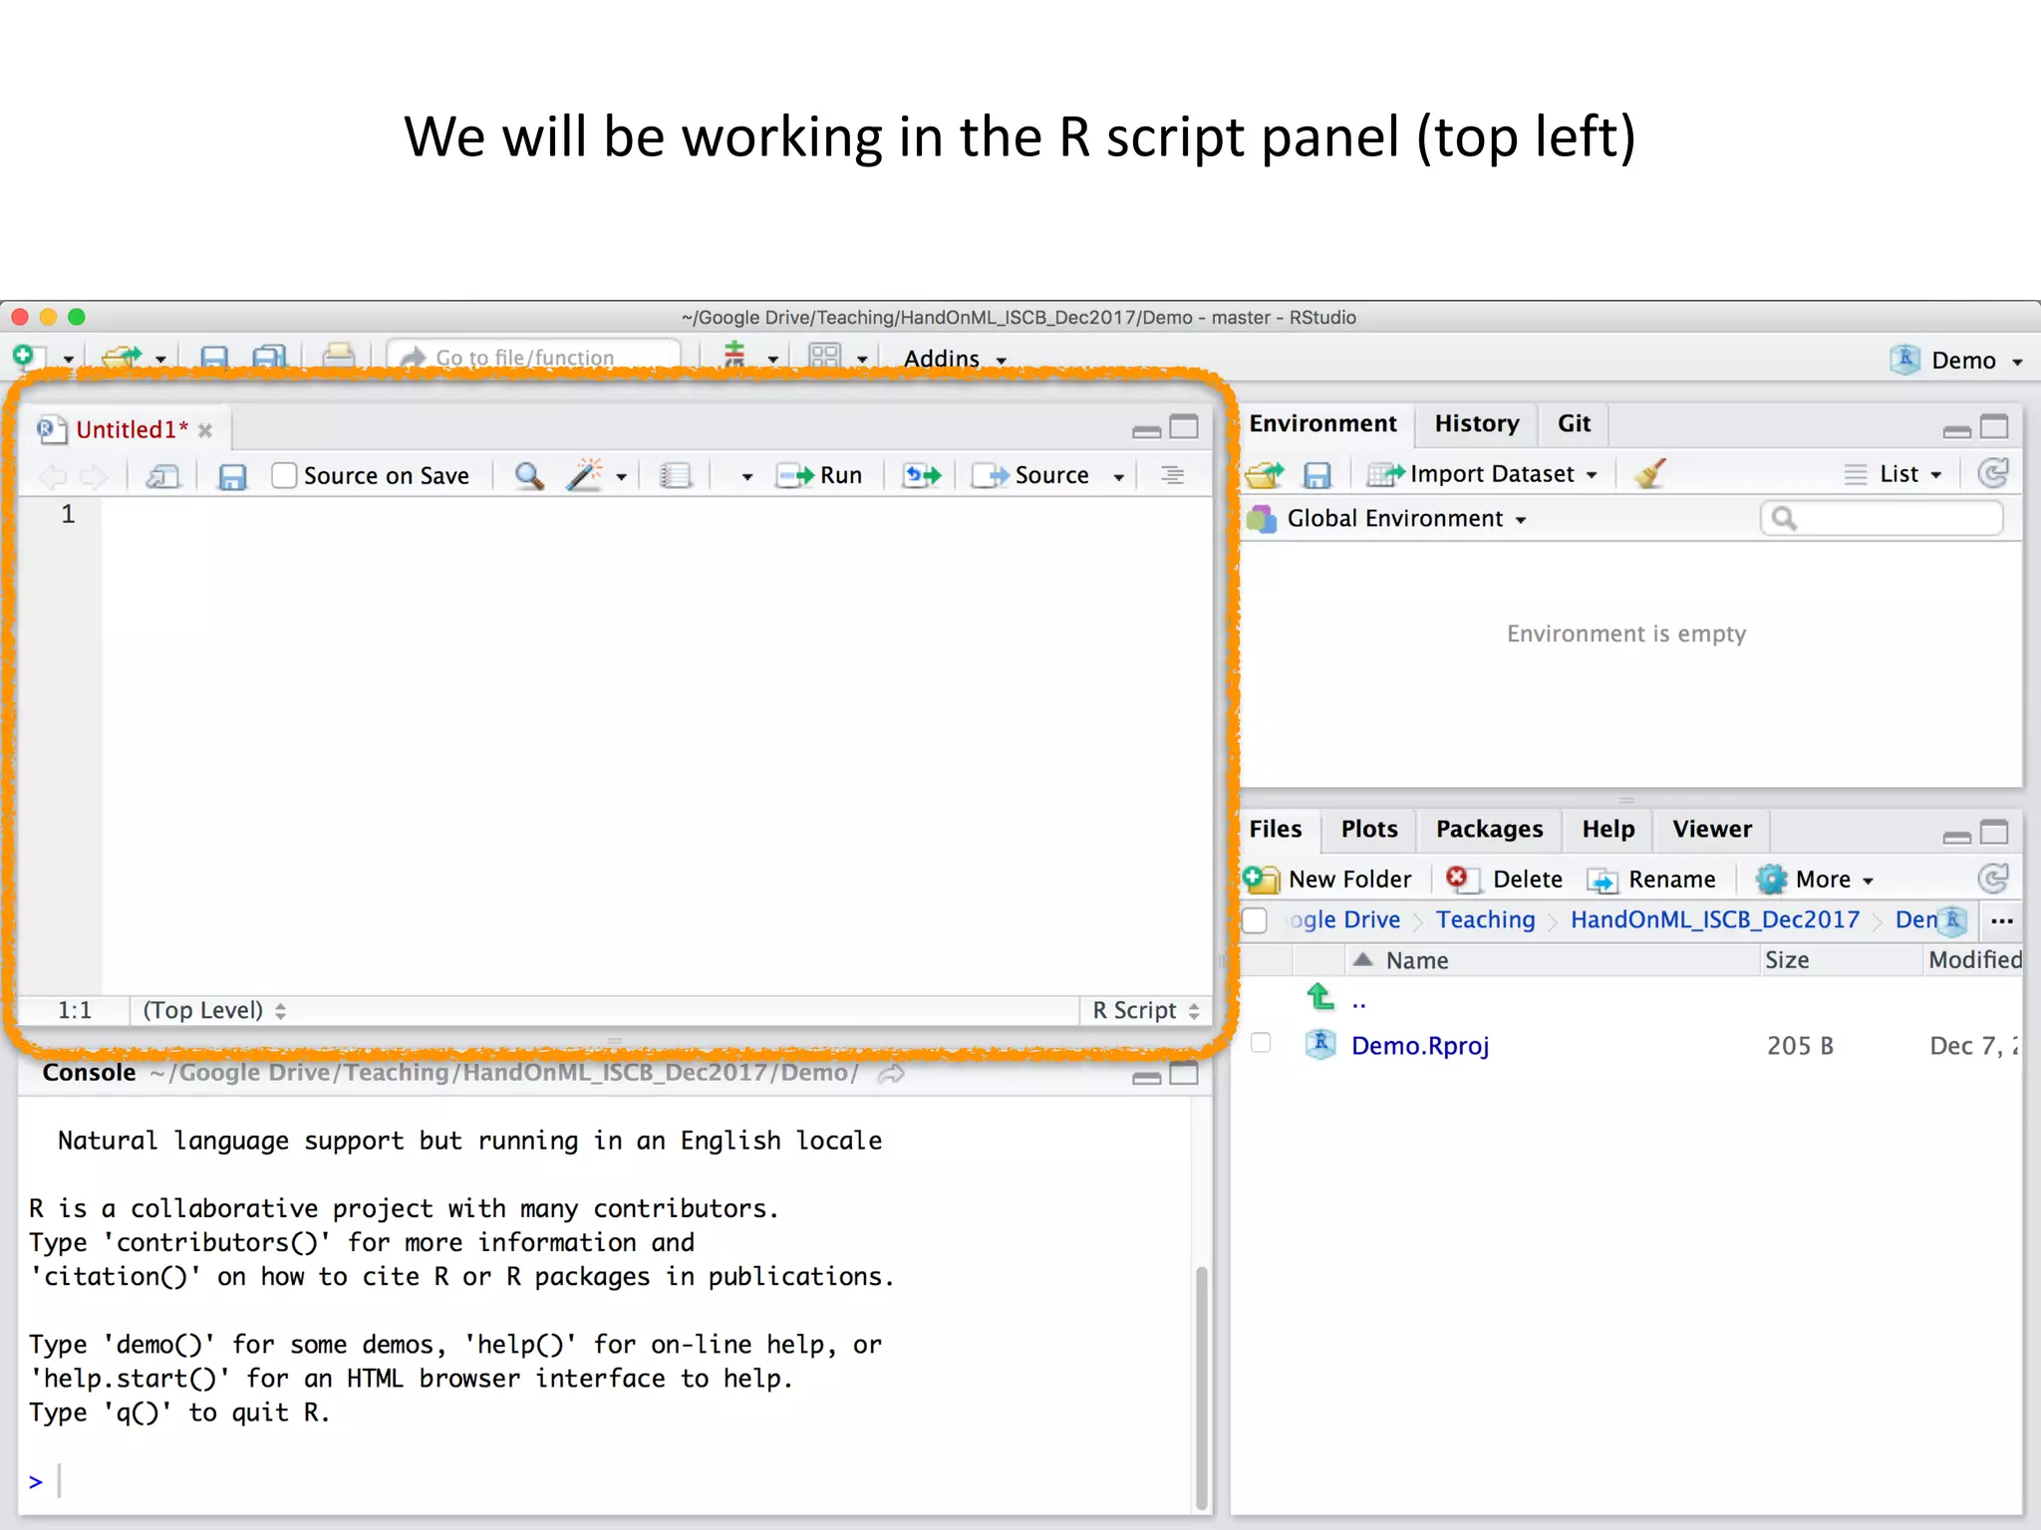Switch to the History tab
The width and height of the screenshot is (2041, 1530).
(1477, 423)
